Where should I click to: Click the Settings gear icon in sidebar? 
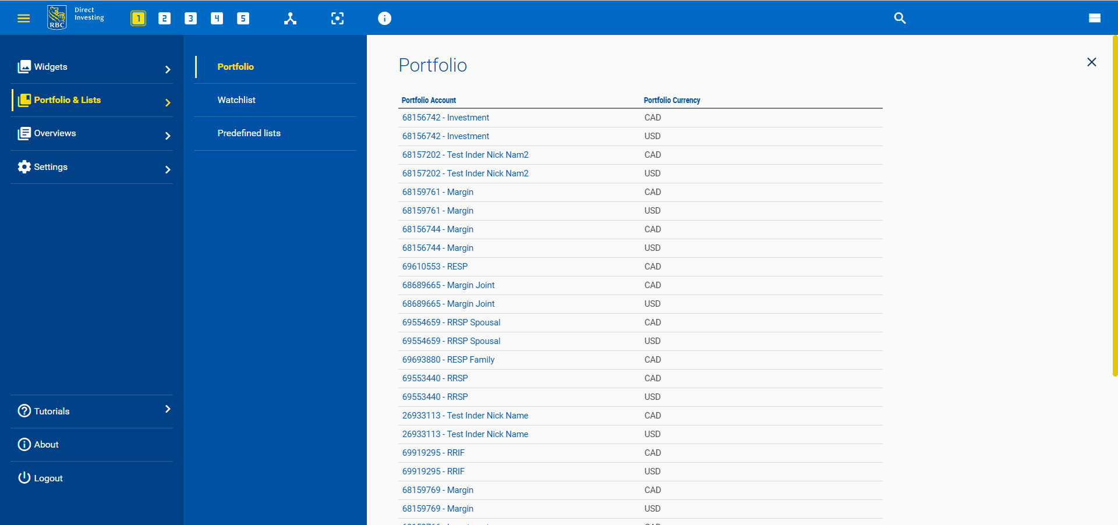click(24, 167)
